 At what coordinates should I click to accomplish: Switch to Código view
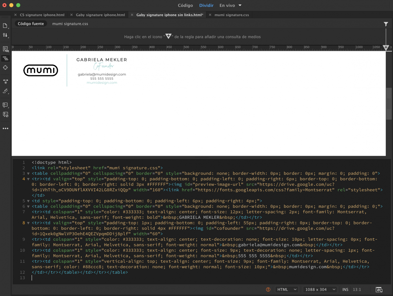point(185,5)
